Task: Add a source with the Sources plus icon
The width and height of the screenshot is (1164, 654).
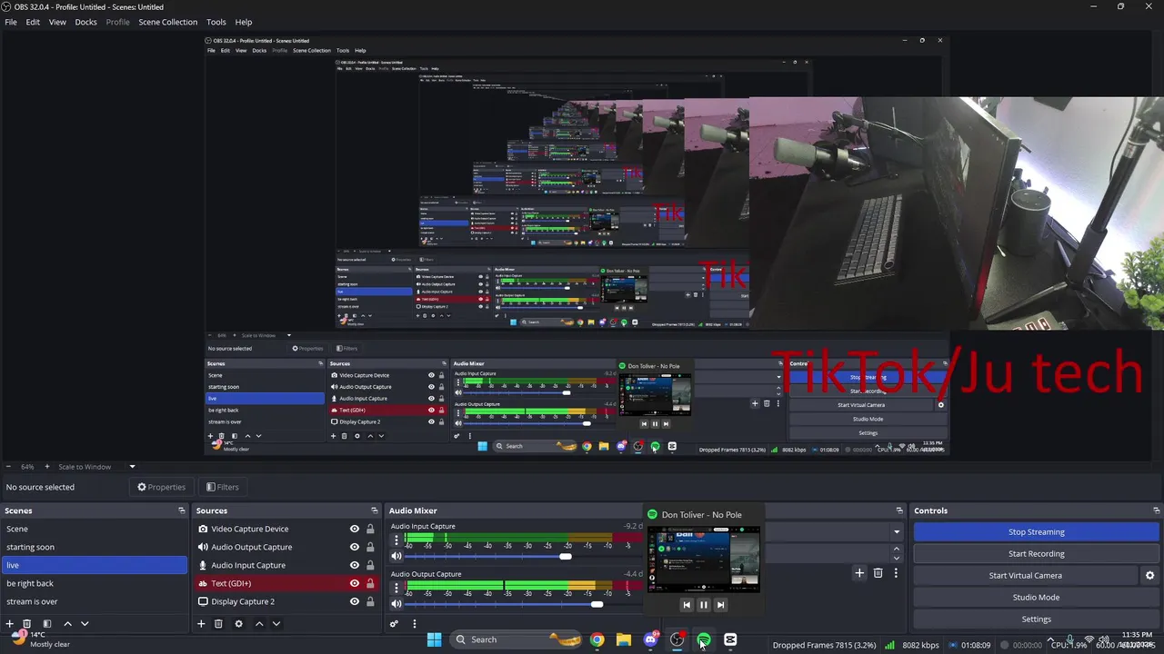Action: pyautogui.click(x=201, y=624)
